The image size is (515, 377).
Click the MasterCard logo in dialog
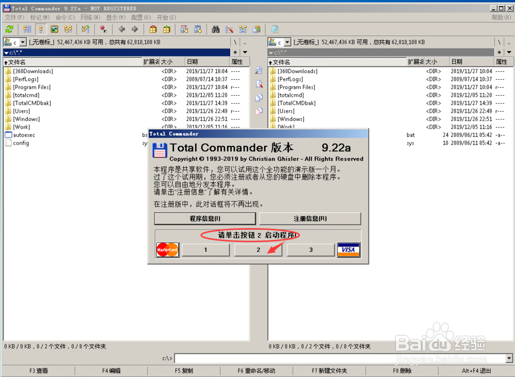(x=167, y=250)
